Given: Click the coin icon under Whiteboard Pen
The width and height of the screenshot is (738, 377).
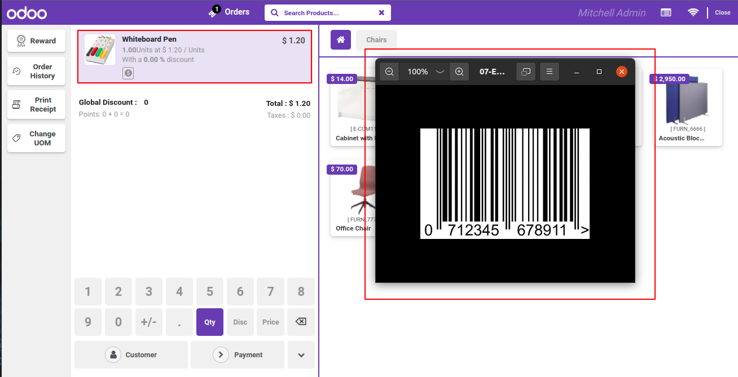Looking at the screenshot, I should pyautogui.click(x=128, y=73).
